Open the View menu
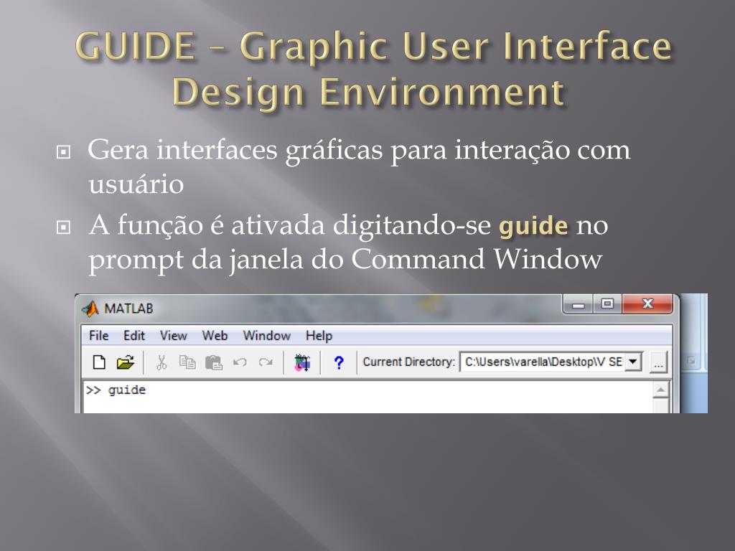The width and height of the screenshot is (735, 551). pyautogui.click(x=173, y=336)
